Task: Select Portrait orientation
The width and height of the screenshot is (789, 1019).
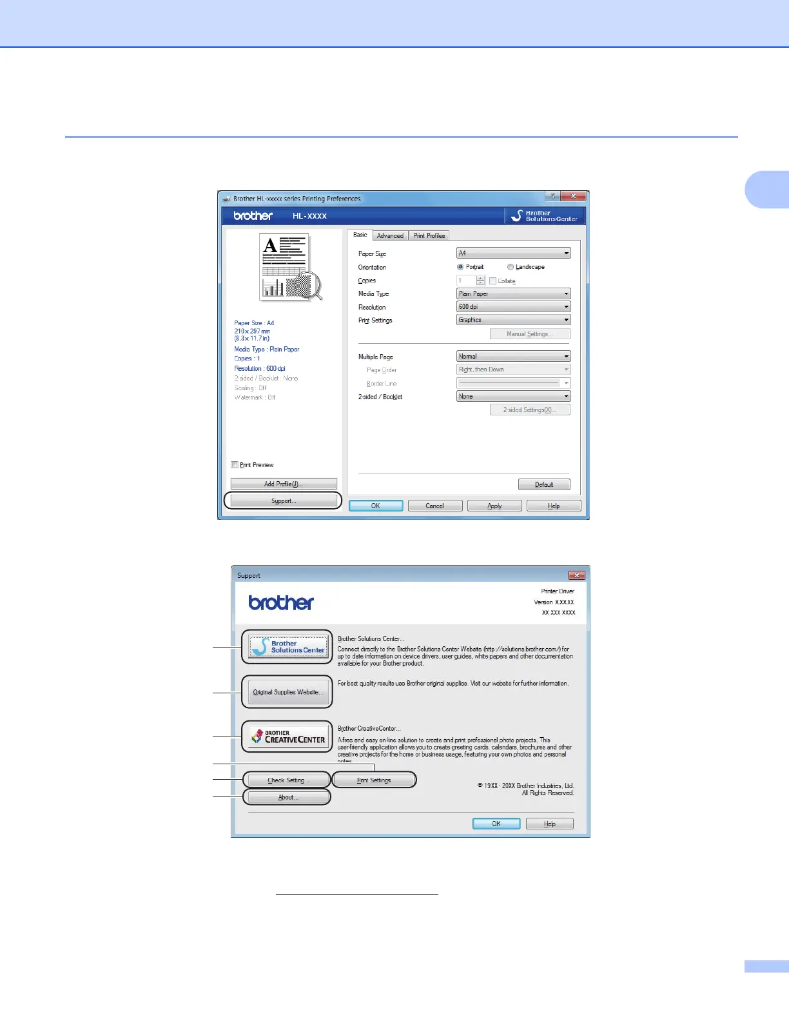Action: pos(460,267)
